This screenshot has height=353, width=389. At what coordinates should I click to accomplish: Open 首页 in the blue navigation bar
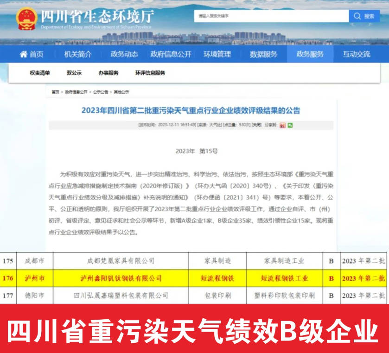point(32,54)
